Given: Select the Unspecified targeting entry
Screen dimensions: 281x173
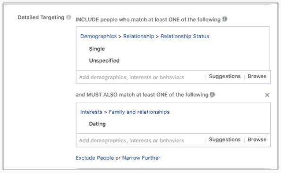Looking at the screenshot, I should (x=104, y=61).
